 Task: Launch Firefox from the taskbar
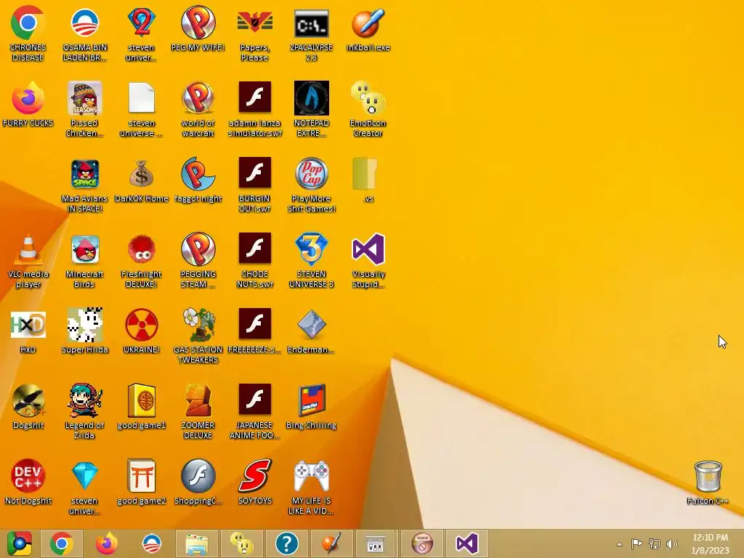point(107,543)
